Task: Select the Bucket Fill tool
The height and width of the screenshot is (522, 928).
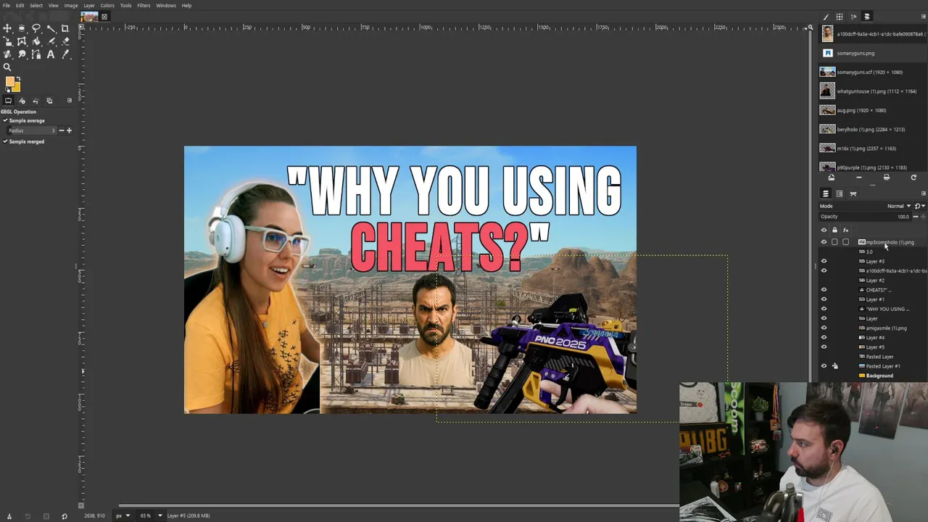Action: click(36, 41)
